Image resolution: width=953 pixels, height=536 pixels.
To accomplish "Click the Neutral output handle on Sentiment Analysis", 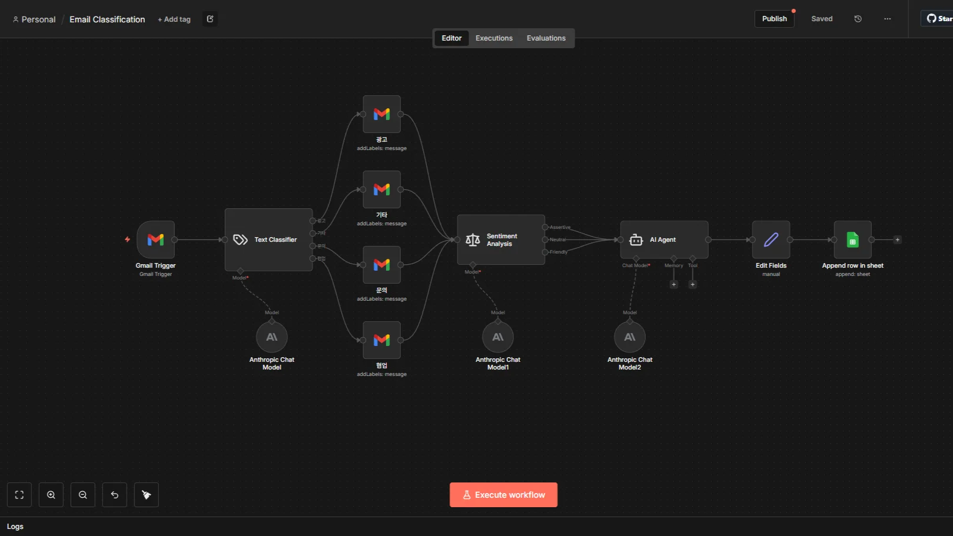I will click(545, 239).
